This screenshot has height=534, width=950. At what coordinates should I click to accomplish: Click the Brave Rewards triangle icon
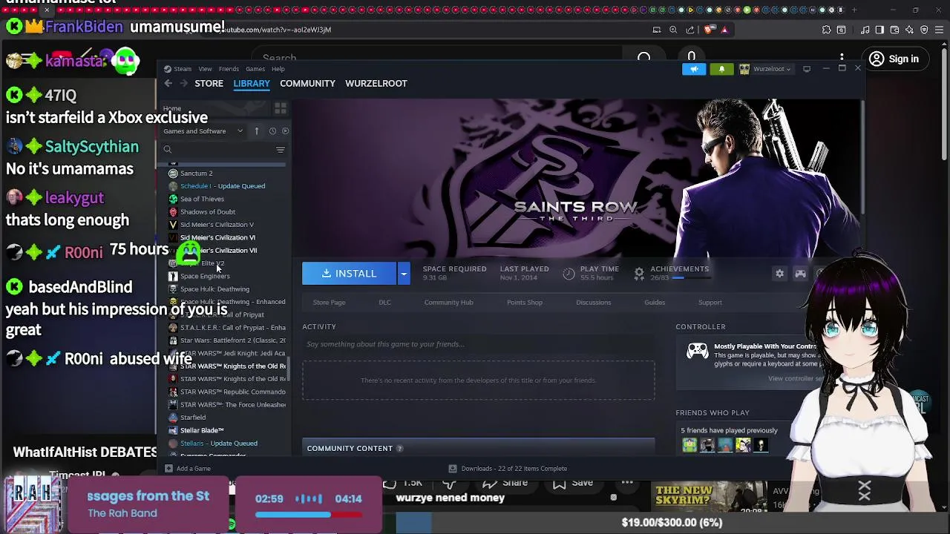point(724,30)
